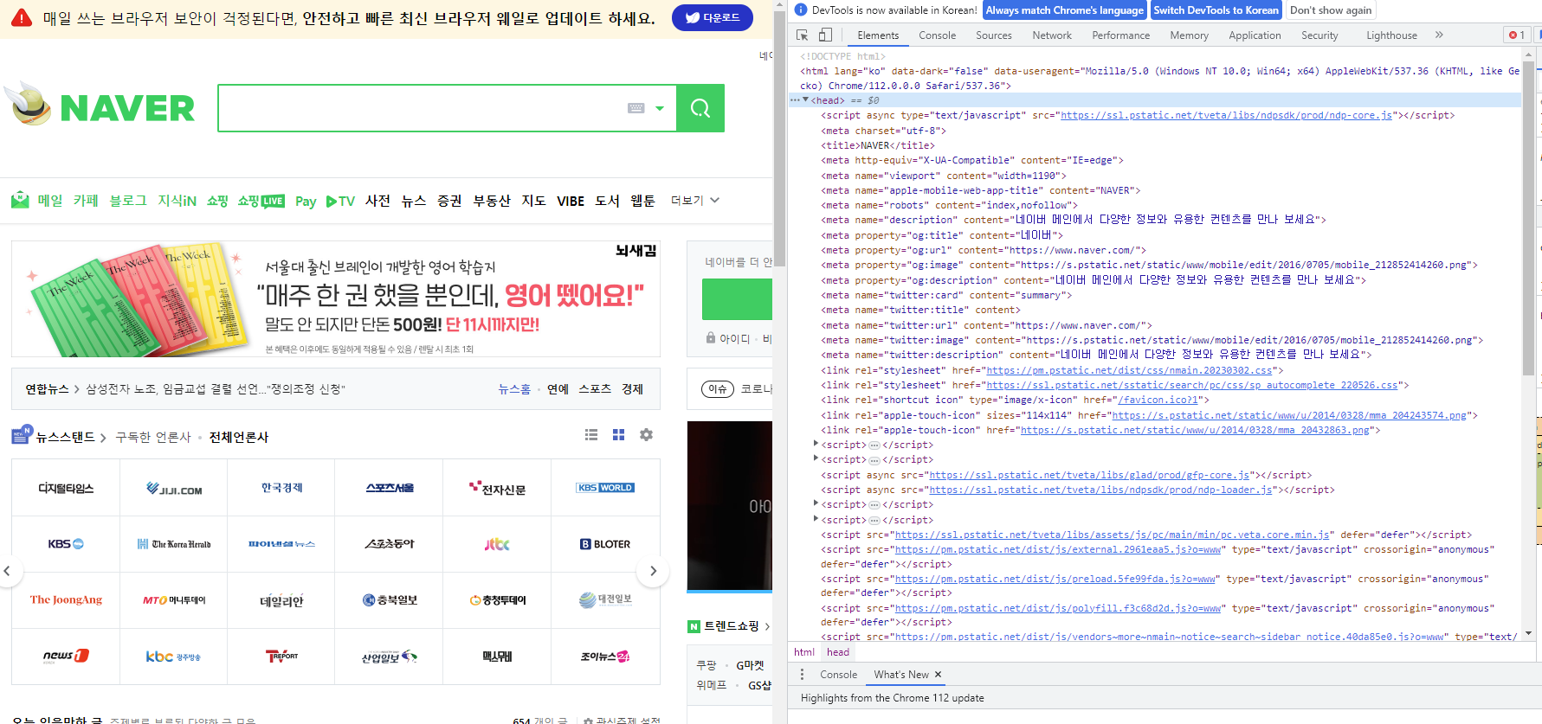1542x724 pixels.
Task: Click the Whale browser 다운로드 button
Action: coord(713,17)
